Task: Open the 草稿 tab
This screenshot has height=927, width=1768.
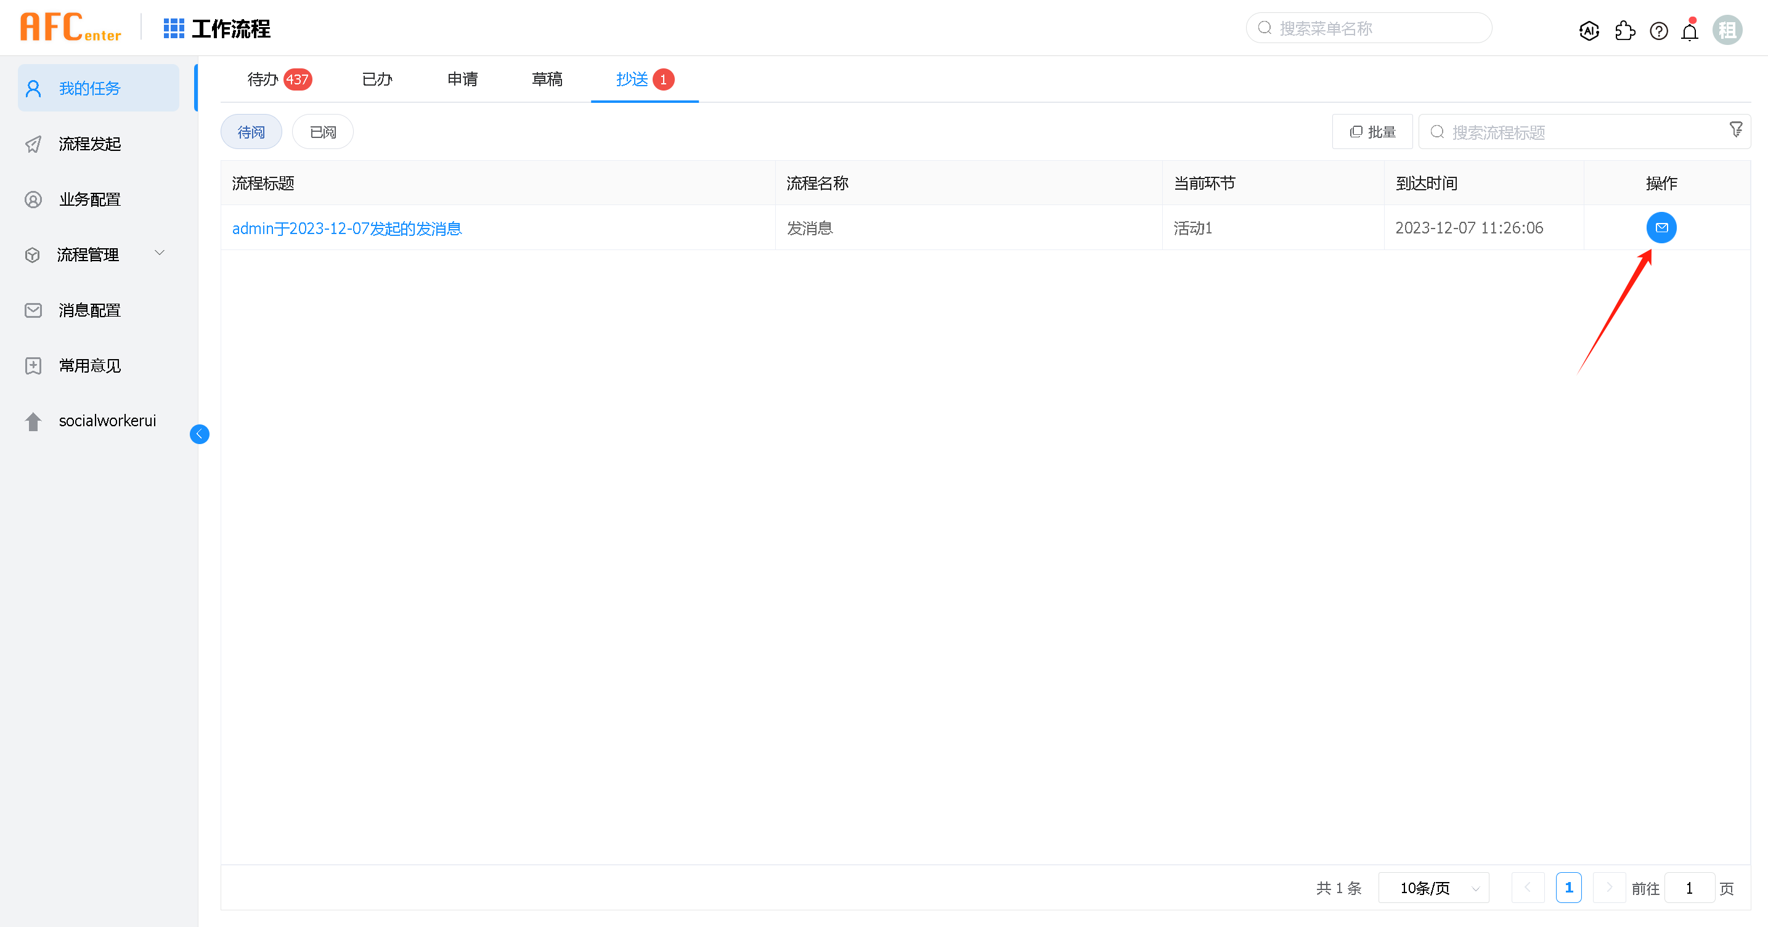Action: coord(547,79)
